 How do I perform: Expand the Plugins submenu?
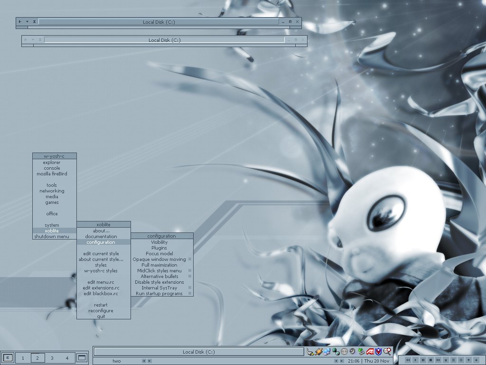(162, 248)
